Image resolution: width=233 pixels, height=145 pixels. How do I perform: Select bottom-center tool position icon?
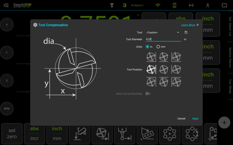[164, 82]
